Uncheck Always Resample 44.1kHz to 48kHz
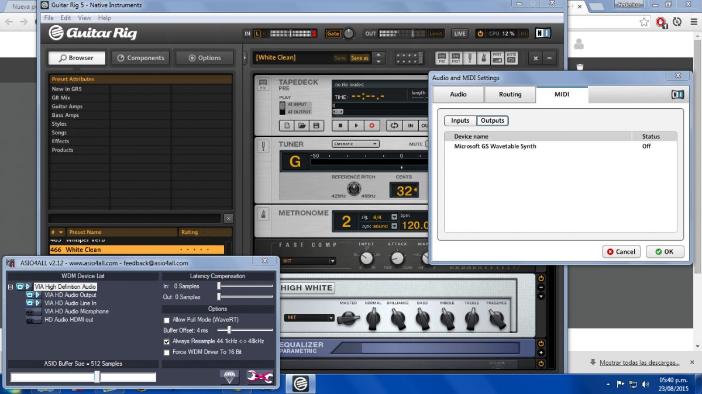Screen dimensions: 702x394 tap(167, 341)
